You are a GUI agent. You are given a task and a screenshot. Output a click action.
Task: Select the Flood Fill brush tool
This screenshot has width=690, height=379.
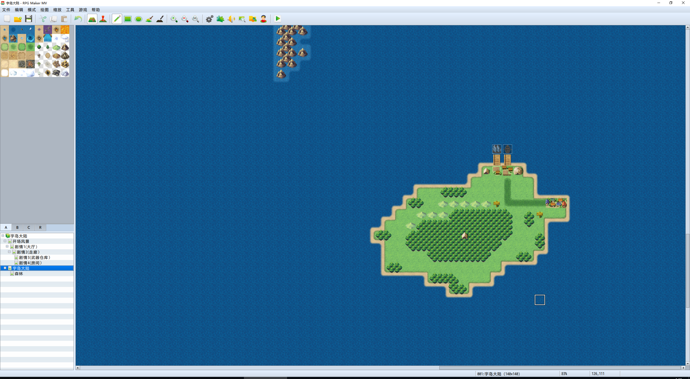tap(149, 19)
